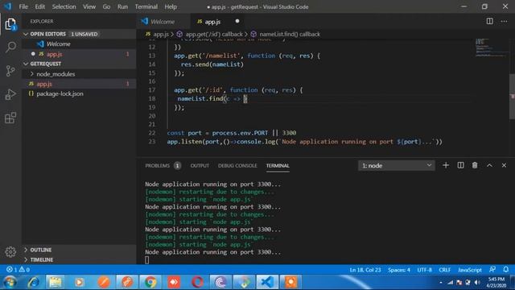Open the Go menu
This screenshot has width=515, height=290.
click(x=106, y=6)
